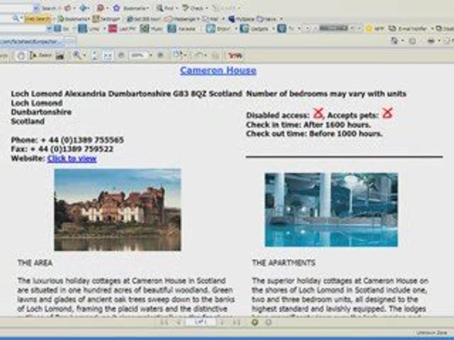
Task: Click the magnifier icon beside Web Search
Action: tap(15, 18)
